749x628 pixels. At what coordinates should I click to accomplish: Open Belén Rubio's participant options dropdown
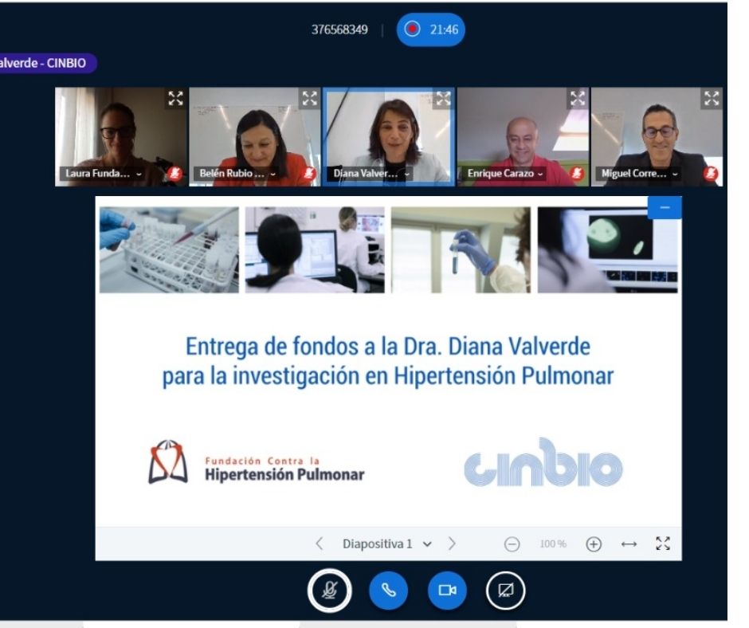click(273, 174)
